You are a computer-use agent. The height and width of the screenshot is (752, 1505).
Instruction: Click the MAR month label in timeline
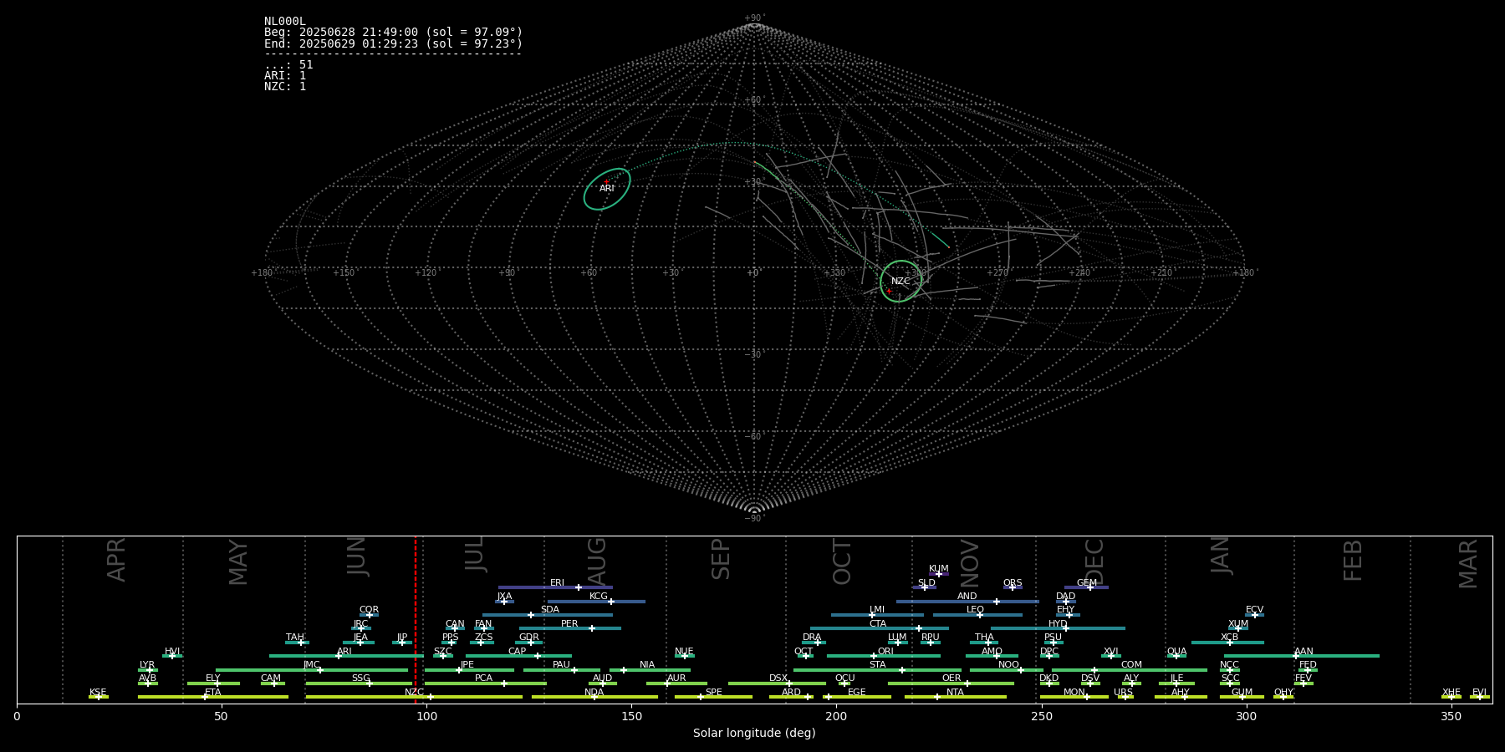[x=1468, y=564]
